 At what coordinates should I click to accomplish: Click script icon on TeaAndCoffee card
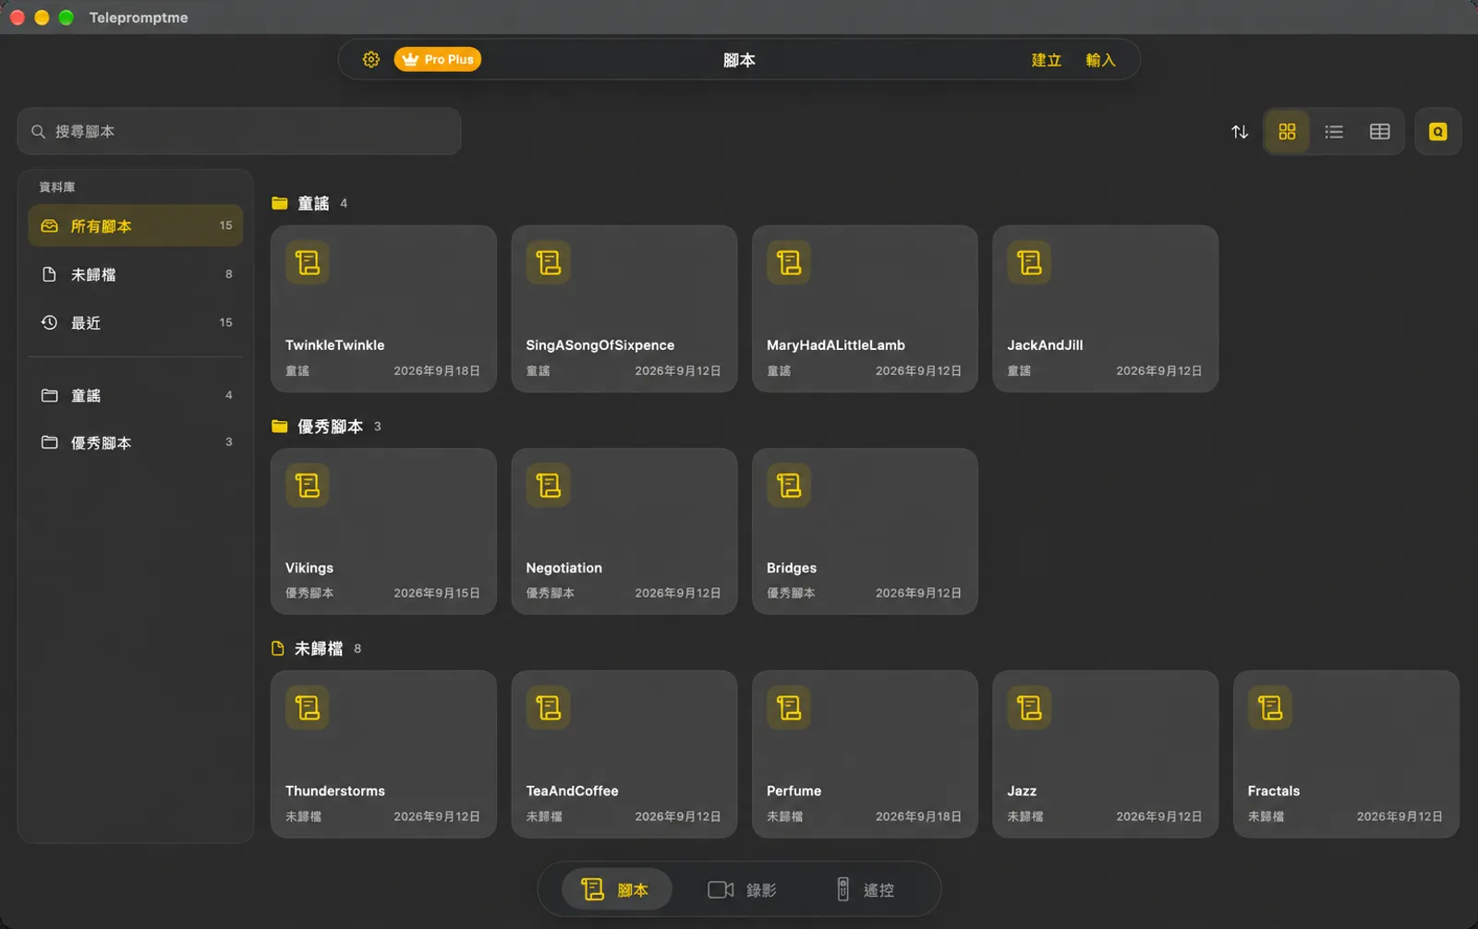[x=548, y=707]
